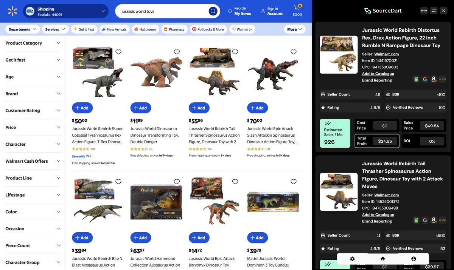Image resolution: width=454 pixels, height=270 pixels.
Task: Open the Hammond Collection Allosaurus product image
Action: click(x=156, y=202)
